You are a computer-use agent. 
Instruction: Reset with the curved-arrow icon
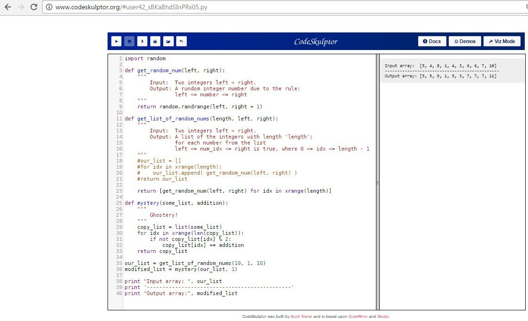tap(181, 41)
